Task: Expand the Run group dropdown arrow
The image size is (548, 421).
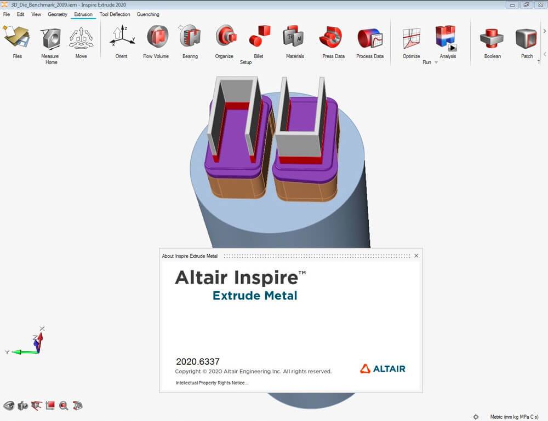Action: pyautogui.click(x=436, y=62)
